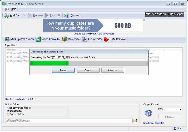Click the application icon in title bar

[4, 4]
